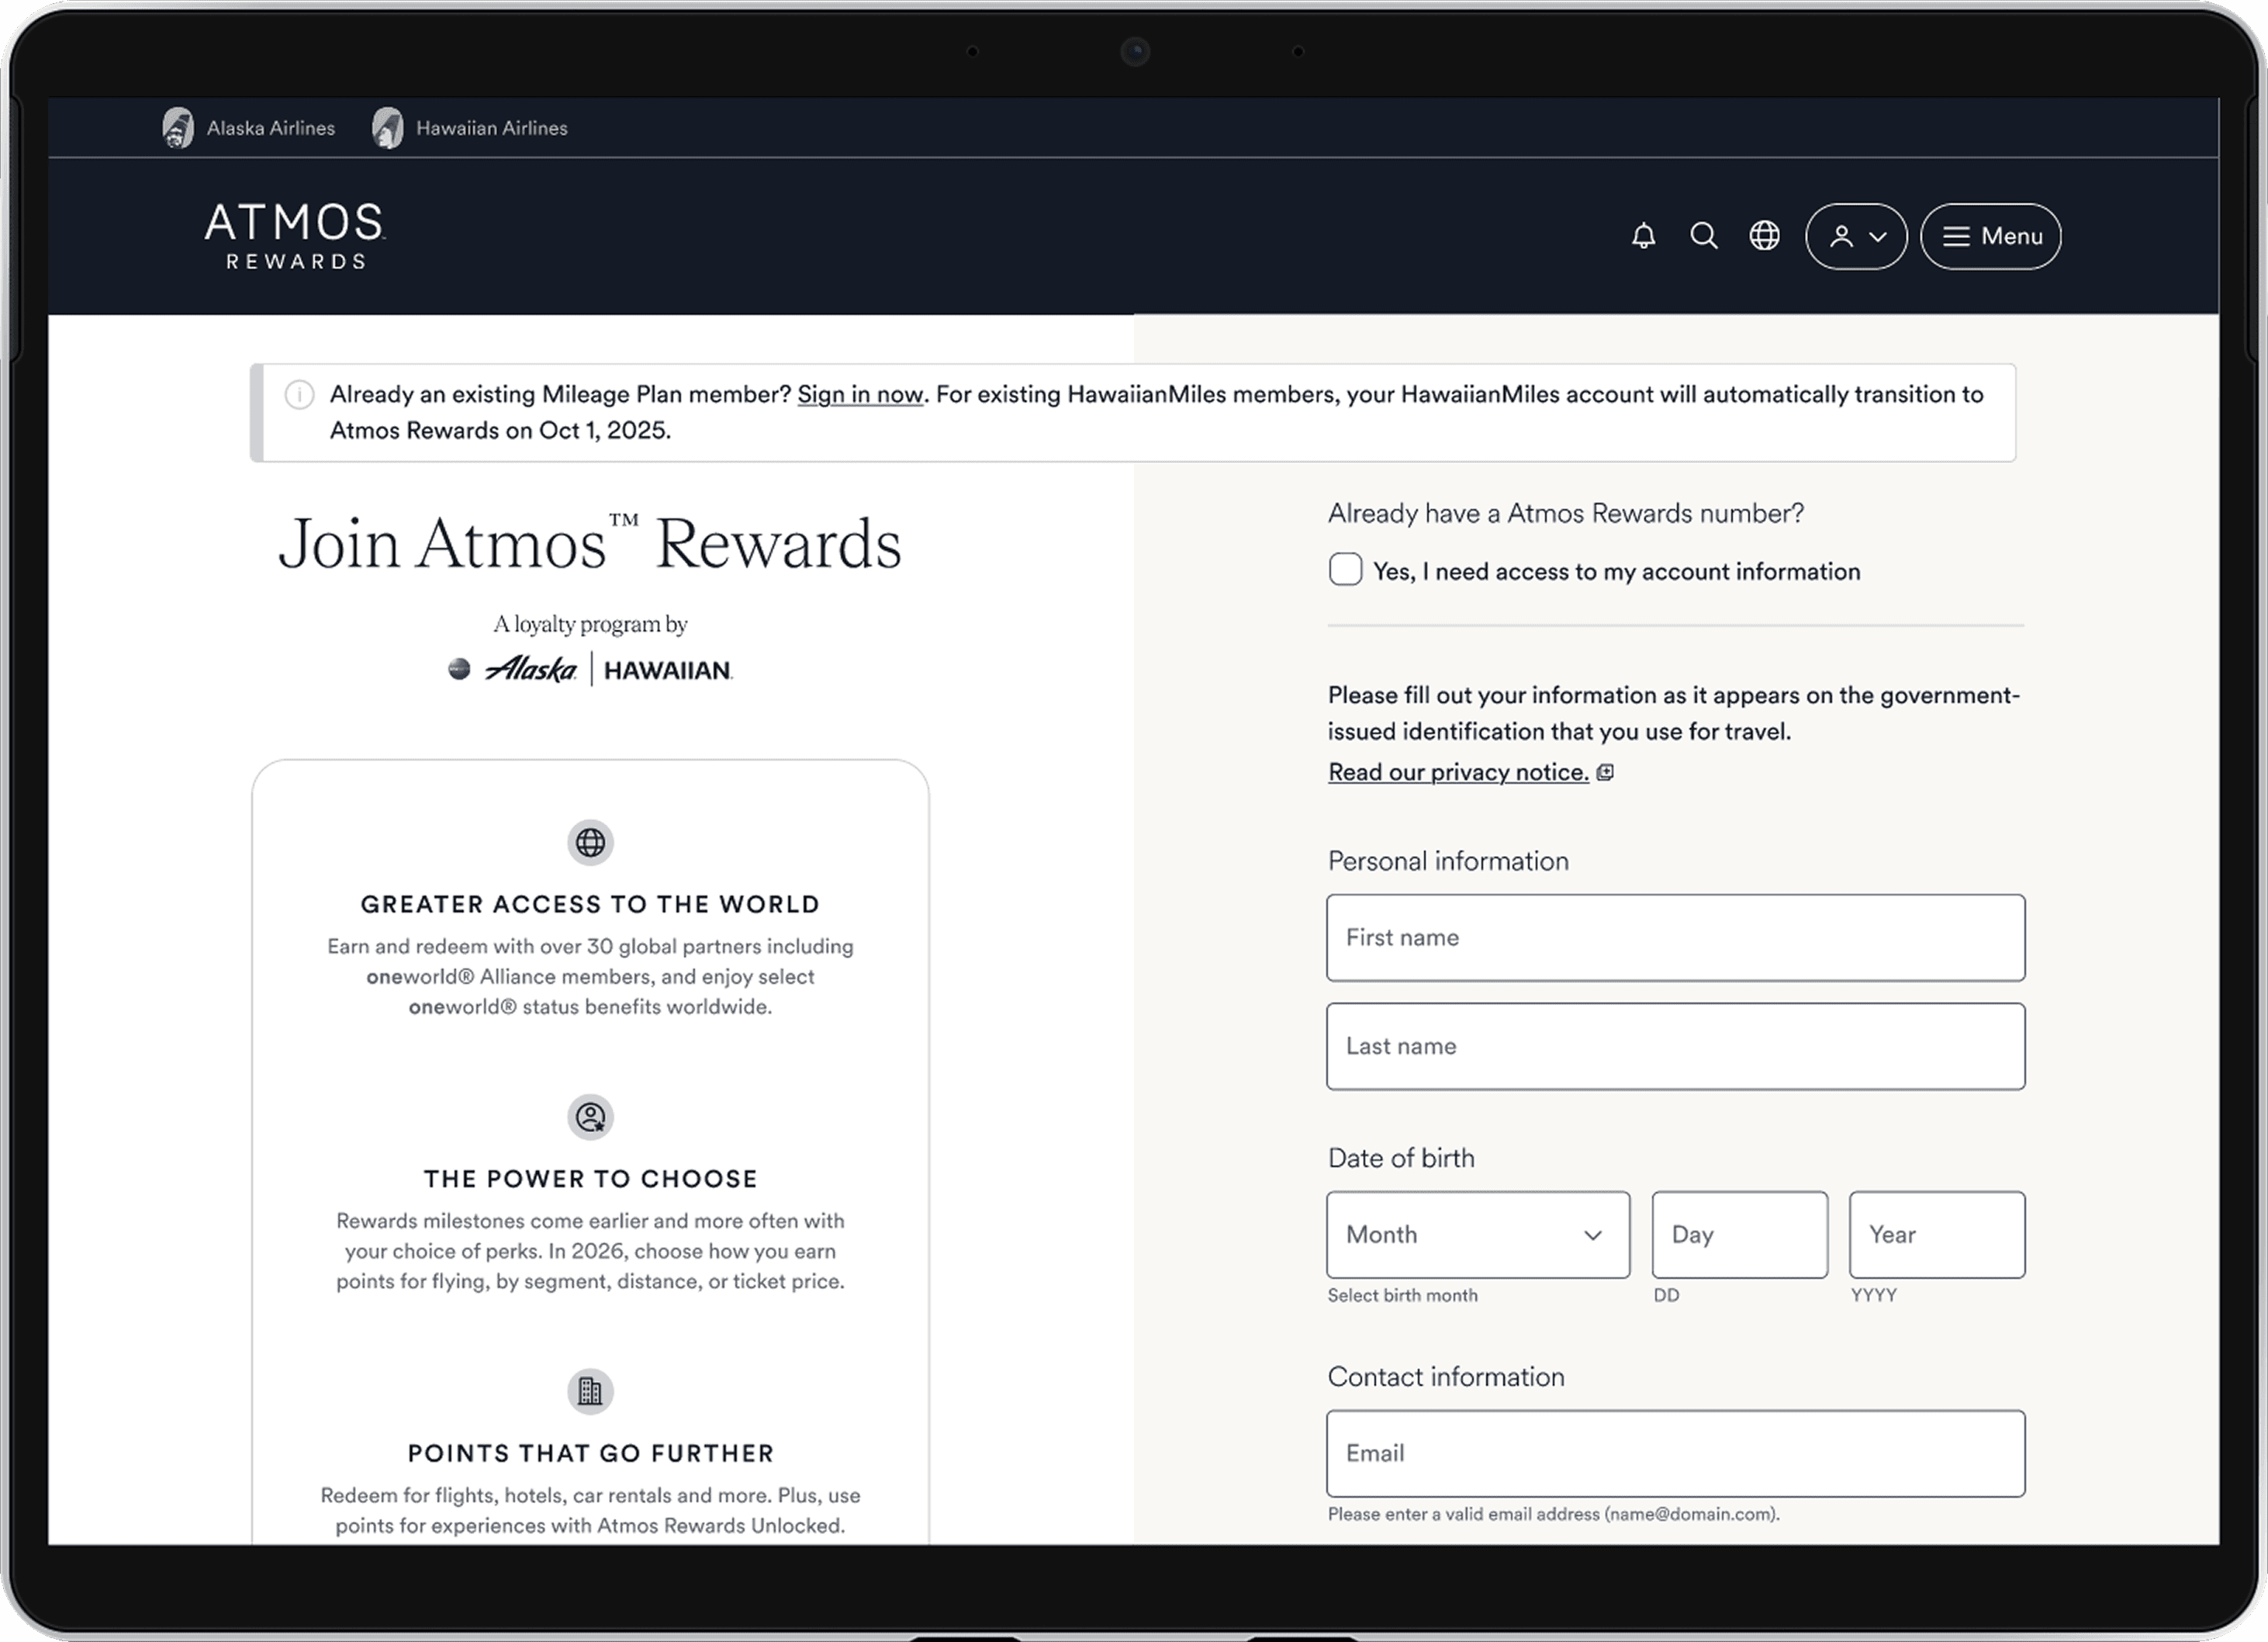This screenshot has height=1642, width=2268.
Task: Open the birth Month dropdown
Action: tap(1477, 1234)
